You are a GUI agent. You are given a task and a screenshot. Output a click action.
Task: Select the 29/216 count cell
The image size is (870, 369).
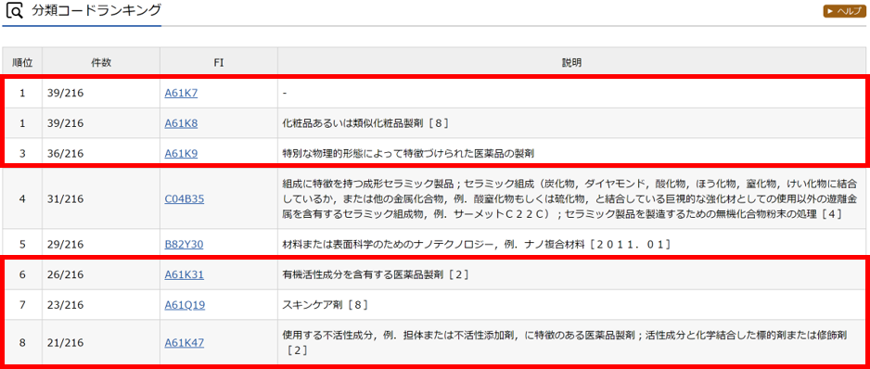(x=101, y=244)
